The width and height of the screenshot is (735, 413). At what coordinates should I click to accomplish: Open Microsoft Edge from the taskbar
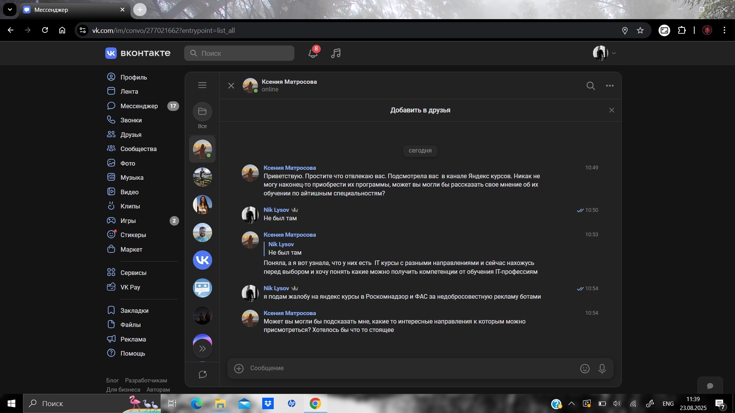[196, 403]
